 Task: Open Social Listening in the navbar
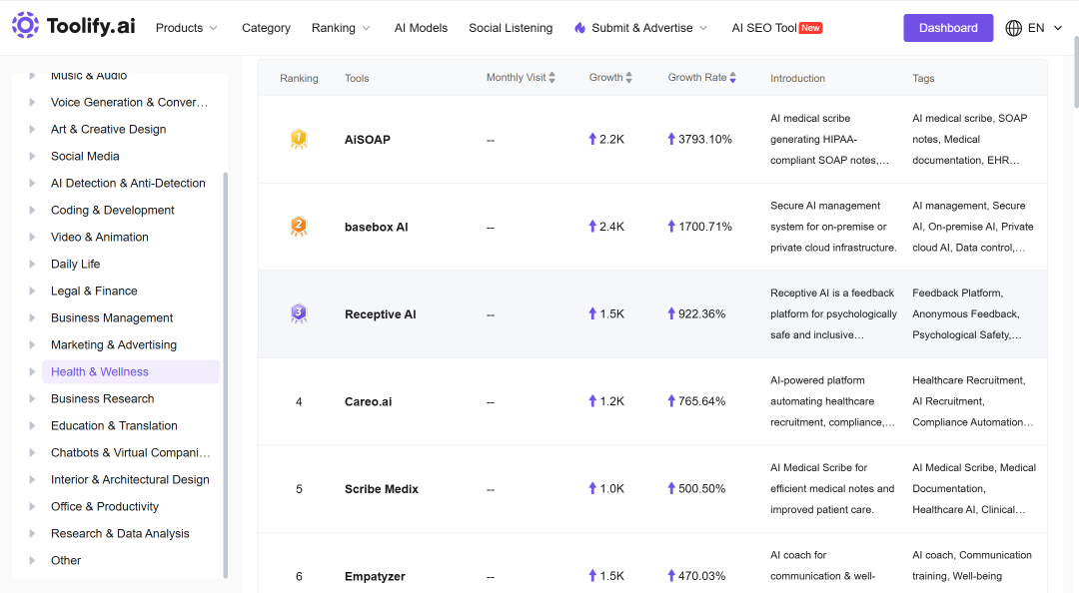pos(511,28)
